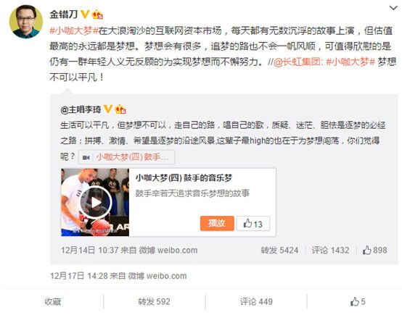Click the membership crown icon beside 金错刀

coord(97,14)
